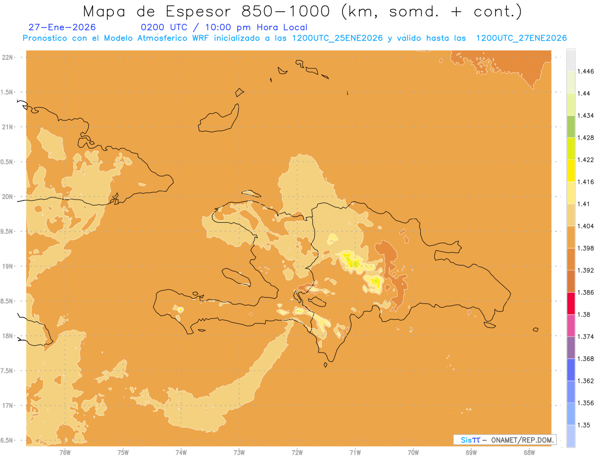
Task: Select the light gray swatch above 1.446
Action: coord(571,60)
